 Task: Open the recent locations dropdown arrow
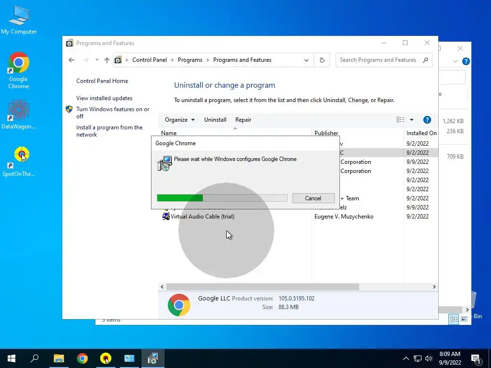[97, 60]
